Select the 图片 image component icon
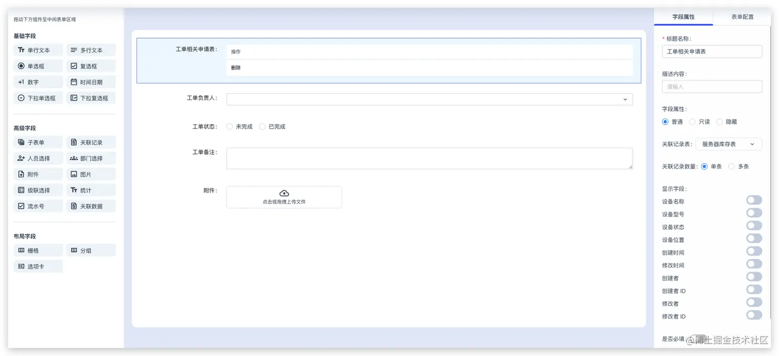The image size is (779, 356). point(74,174)
